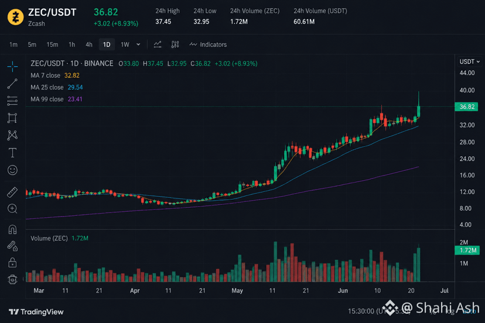Open the USDT currency dropdown

(470, 61)
